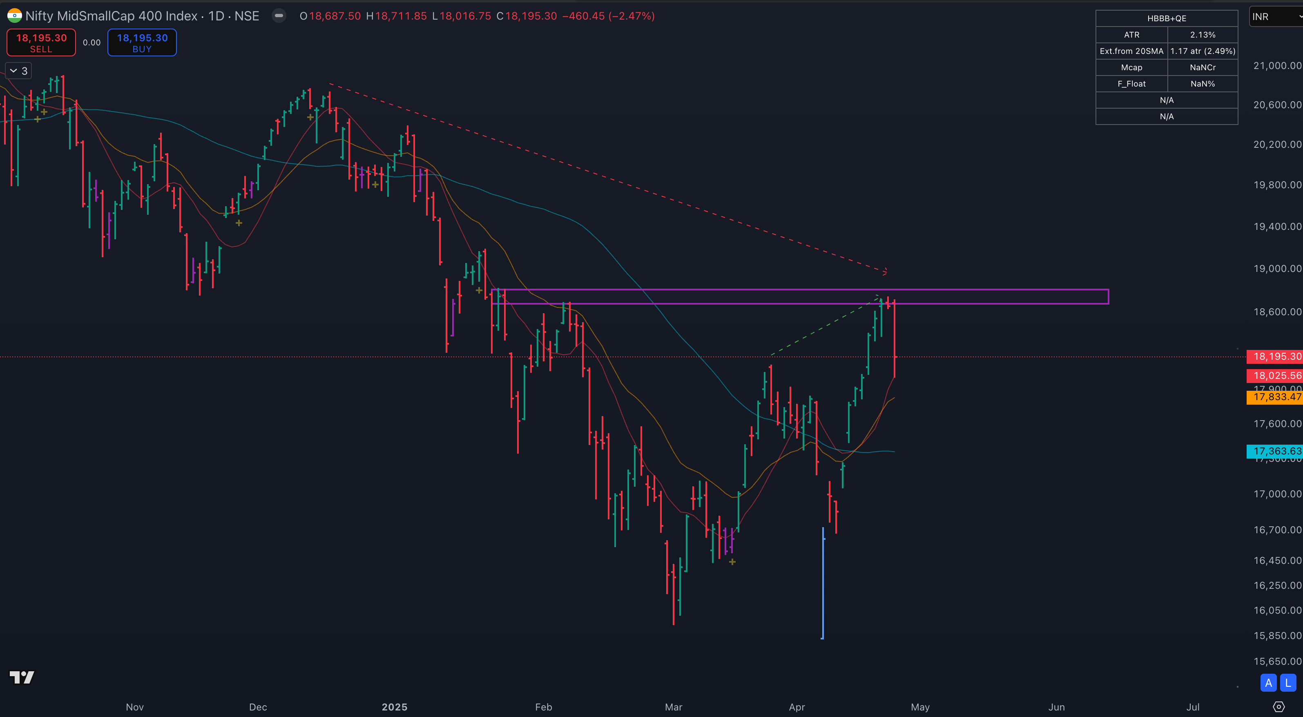Click the NaNCr value cell
Image resolution: width=1303 pixels, height=717 pixels.
[x=1203, y=67]
